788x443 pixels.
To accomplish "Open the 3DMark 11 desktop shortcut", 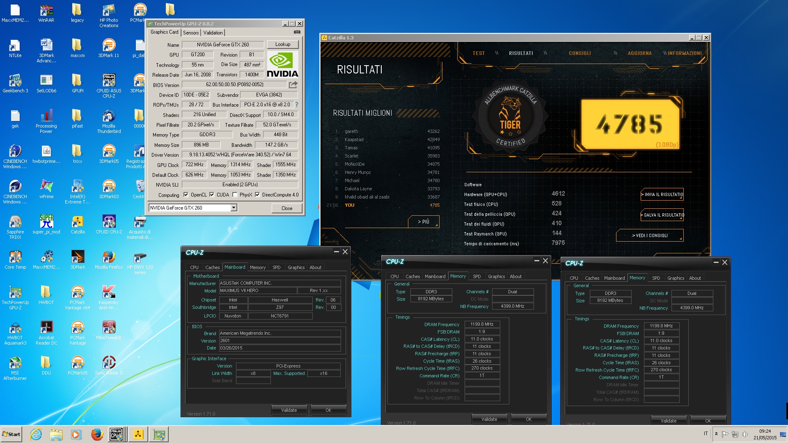I will click(109, 48).
